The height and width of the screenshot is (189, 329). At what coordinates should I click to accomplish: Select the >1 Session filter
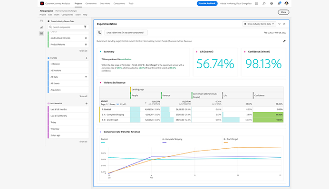coord(68,64)
